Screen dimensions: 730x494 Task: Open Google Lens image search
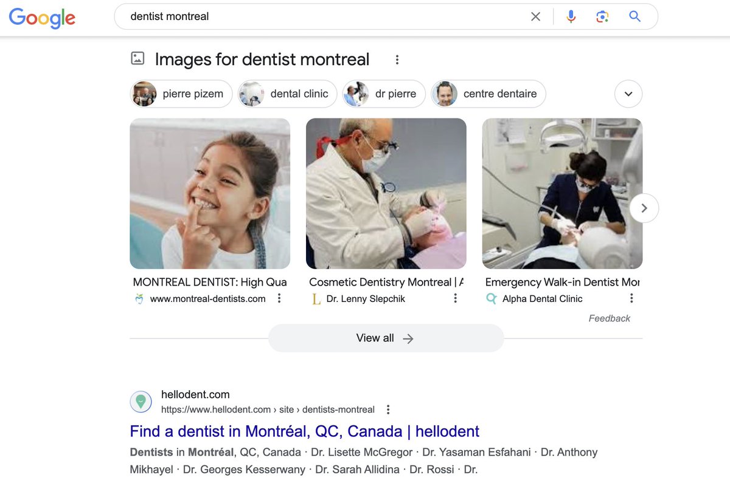coord(602,17)
